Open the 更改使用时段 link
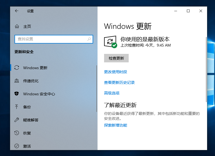 116,72
